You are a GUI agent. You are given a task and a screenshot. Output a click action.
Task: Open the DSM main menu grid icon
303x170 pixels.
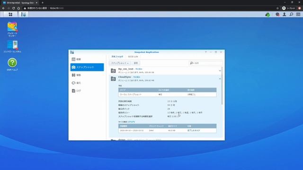[x=10, y=15]
